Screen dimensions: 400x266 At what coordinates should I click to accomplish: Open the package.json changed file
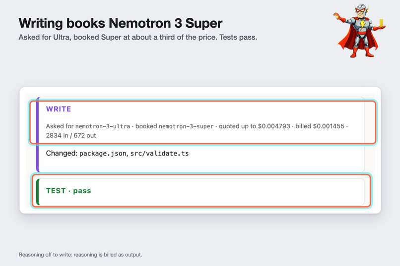103,154
